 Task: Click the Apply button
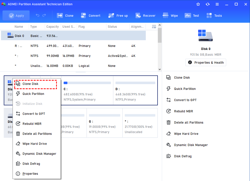coord(16,15)
